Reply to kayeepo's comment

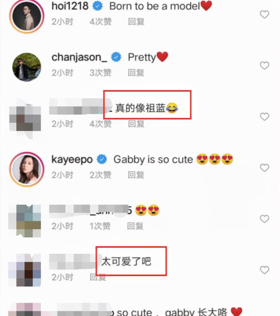[136, 175]
